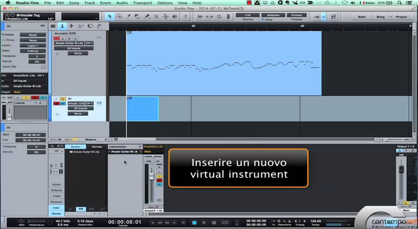Toggle autoscroll button in toolbar

[317, 17]
